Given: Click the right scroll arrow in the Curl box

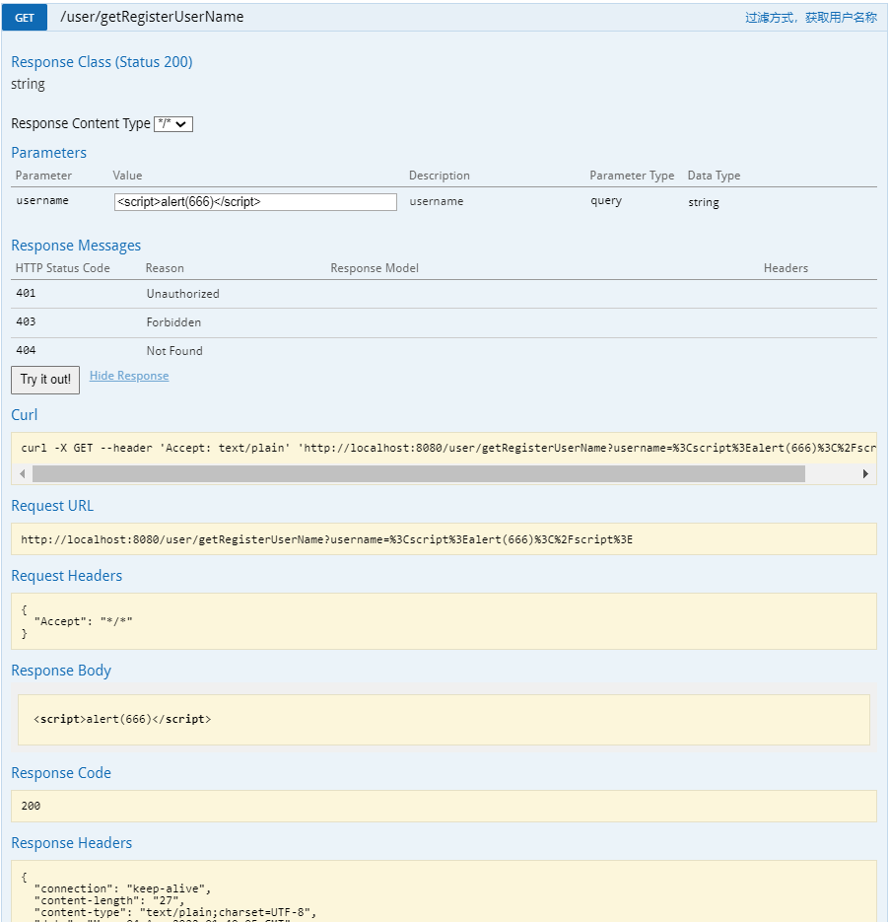Looking at the screenshot, I should pos(866,473).
